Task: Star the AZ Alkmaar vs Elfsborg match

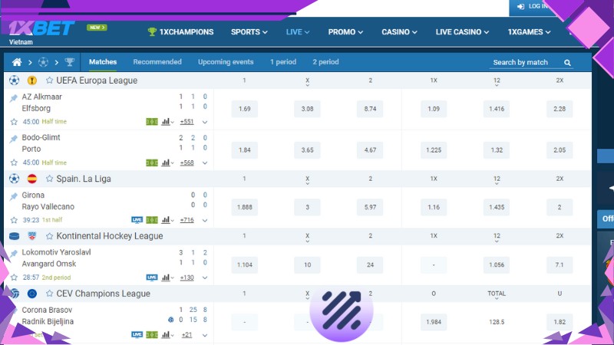Action: (14, 122)
